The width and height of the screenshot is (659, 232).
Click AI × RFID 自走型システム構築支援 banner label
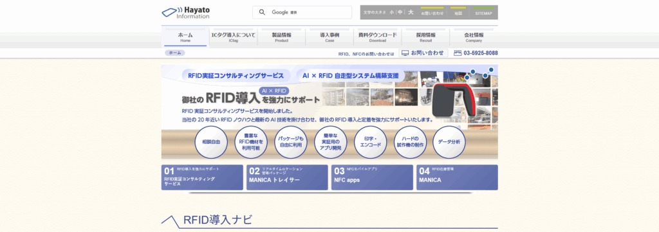click(x=350, y=76)
